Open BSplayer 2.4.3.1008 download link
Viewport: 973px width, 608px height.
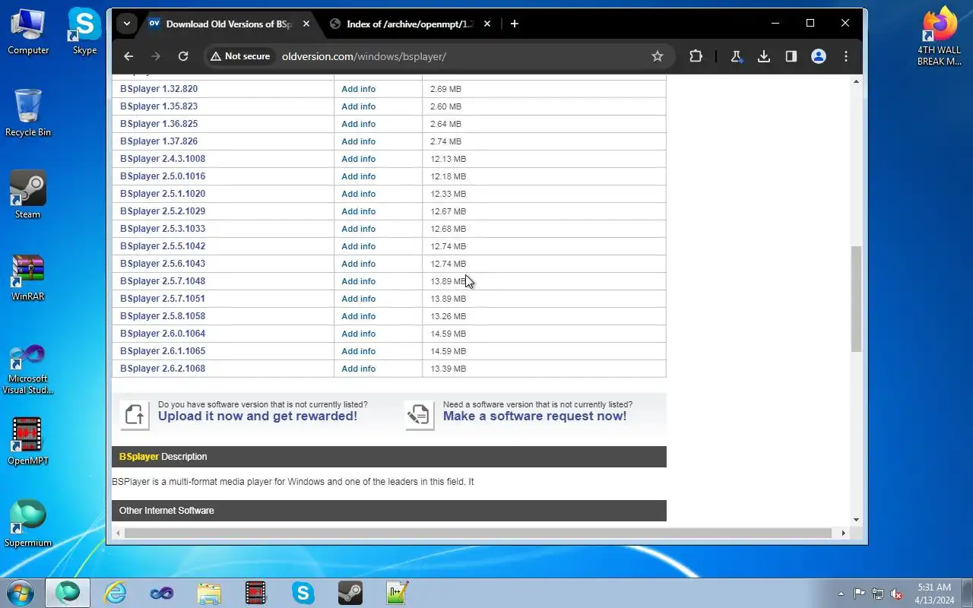click(x=163, y=159)
